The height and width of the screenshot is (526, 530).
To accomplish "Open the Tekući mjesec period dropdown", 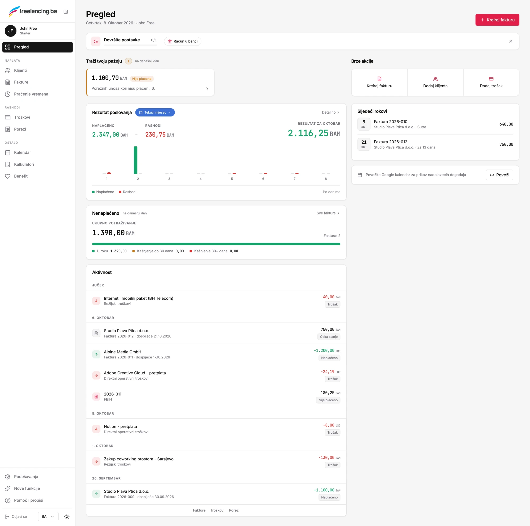I will tap(155, 113).
